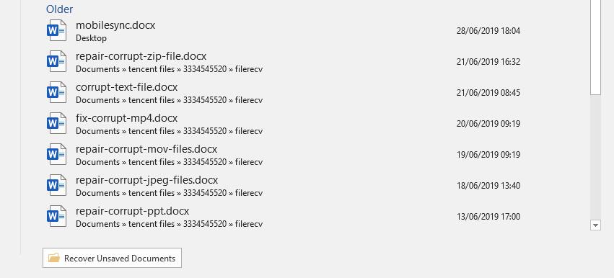Click the Word icon beside repair-corrupt-zip-file.docx
614x278 pixels.
(x=57, y=61)
